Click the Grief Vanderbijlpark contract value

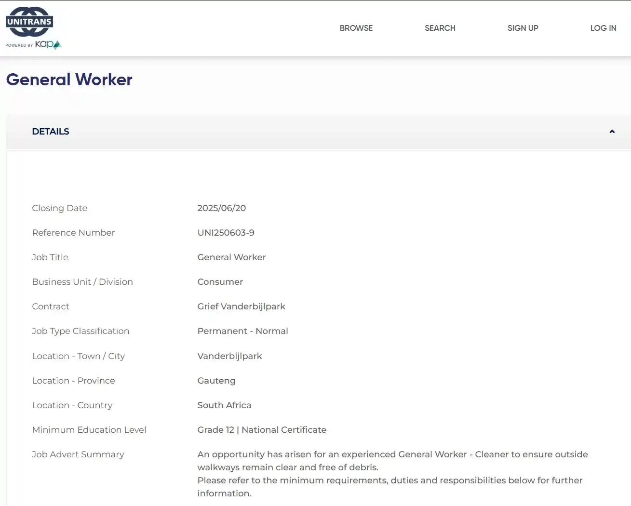tap(241, 306)
